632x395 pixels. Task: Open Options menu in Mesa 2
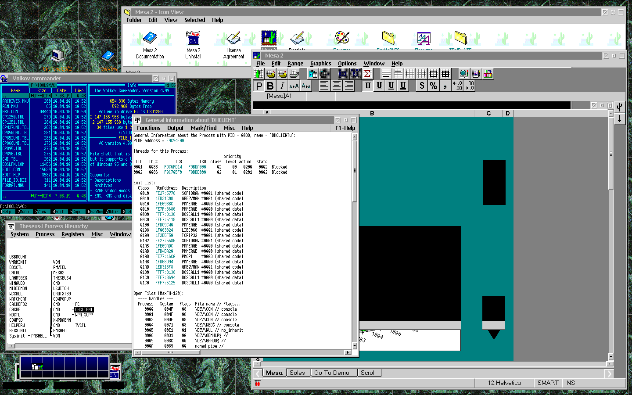347,64
